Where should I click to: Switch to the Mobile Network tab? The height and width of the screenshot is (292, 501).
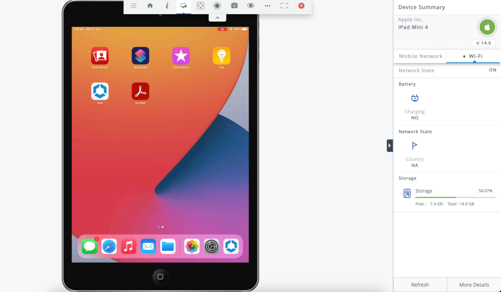420,56
